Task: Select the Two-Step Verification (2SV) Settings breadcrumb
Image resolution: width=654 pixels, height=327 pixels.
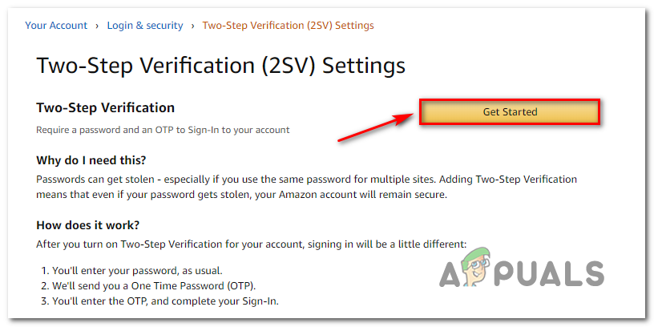Action: point(288,26)
